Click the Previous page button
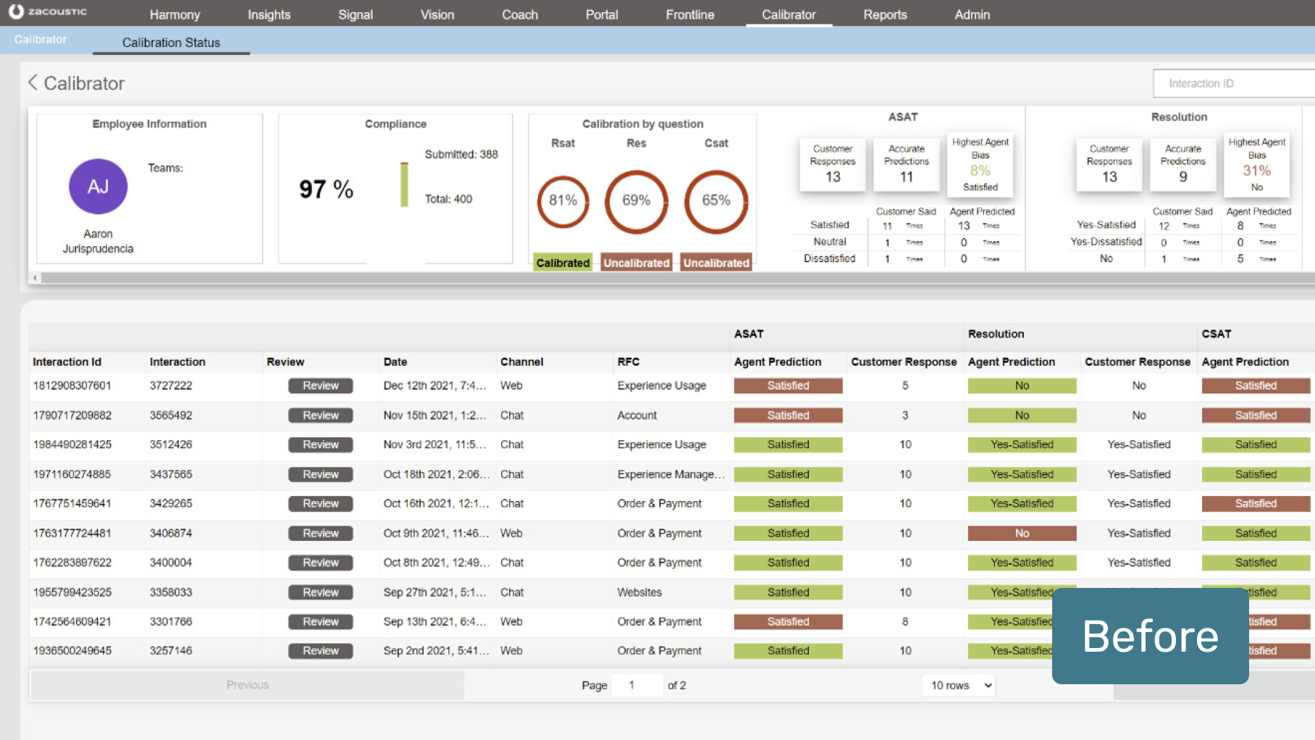 tap(247, 685)
